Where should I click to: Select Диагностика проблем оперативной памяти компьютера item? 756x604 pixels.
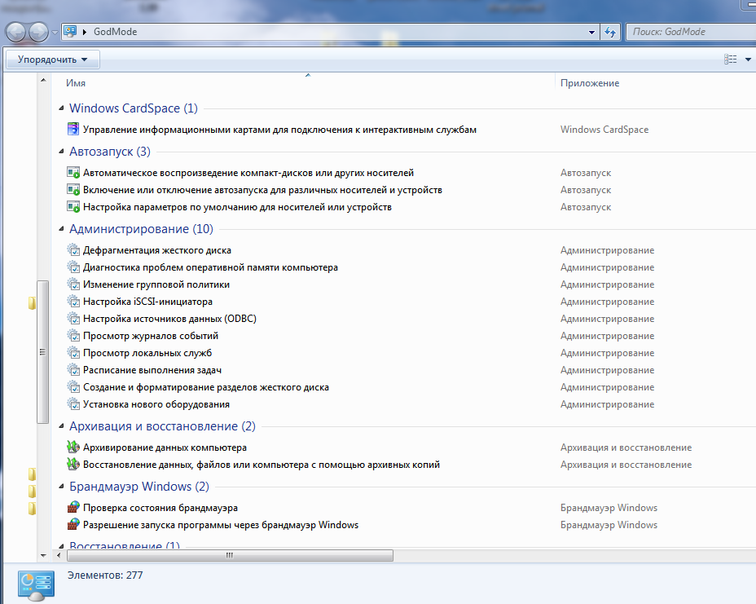click(x=211, y=267)
